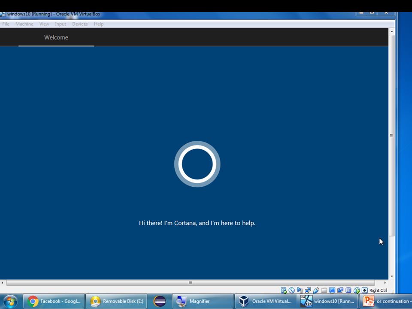Open the Devices menu
Screen dimensions: 412x309
tap(80, 24)
